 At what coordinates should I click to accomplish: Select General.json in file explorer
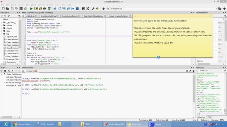click(11, 62)
